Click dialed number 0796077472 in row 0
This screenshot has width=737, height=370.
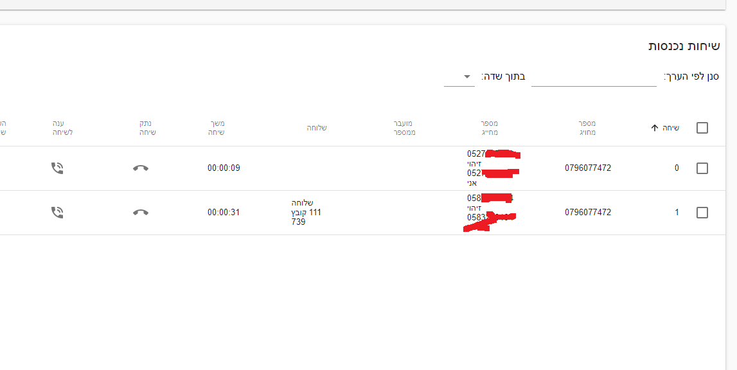588,168
